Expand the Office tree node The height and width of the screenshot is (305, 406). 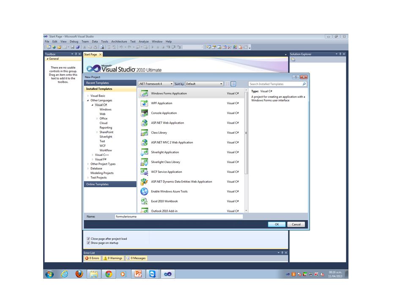[97, 119]
